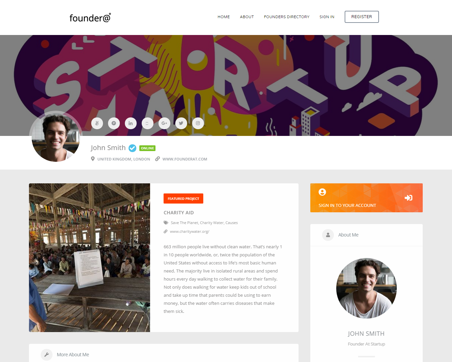The height and width of the screenshot is (362, 452).
Task: Click the blue verified badge icon
Action: pos(133,148)
